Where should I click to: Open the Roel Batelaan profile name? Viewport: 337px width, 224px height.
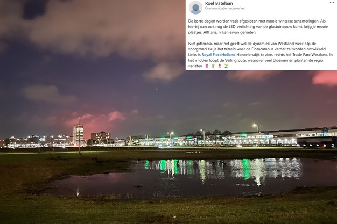[219, 3]
